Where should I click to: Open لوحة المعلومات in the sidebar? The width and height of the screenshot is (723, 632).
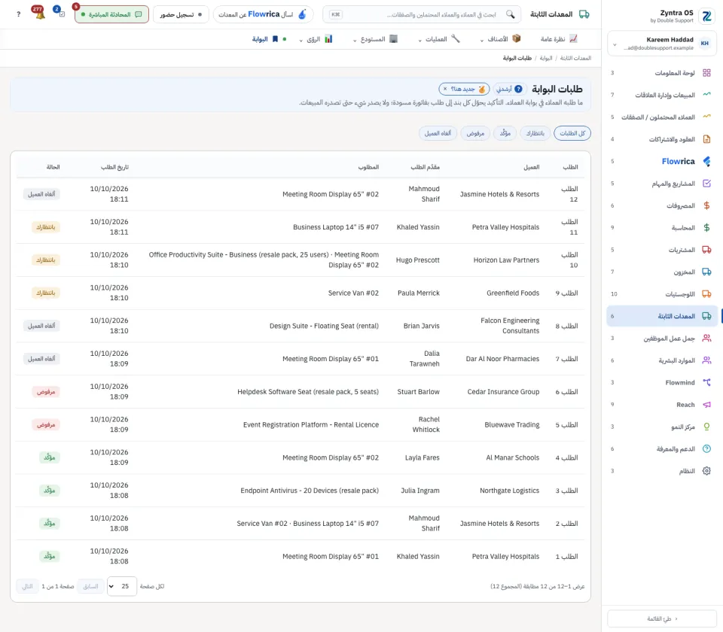(x=662, y=73)
